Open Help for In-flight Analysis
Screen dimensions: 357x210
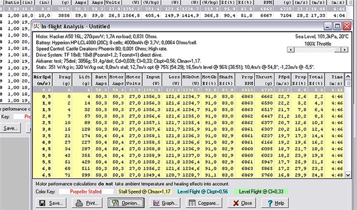coord(275,203)
